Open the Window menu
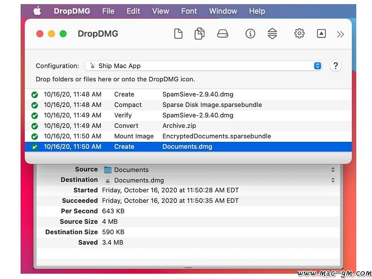This screenshot has height=279, width=372. [223, 11]
